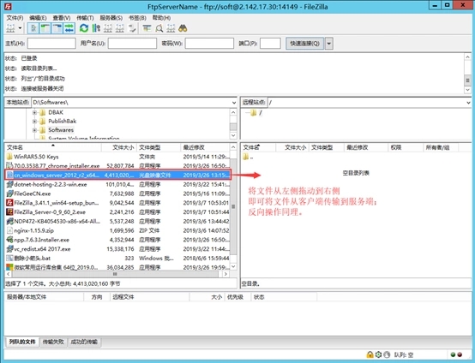Switch to the 传输失败 tab

pos(53,342)
